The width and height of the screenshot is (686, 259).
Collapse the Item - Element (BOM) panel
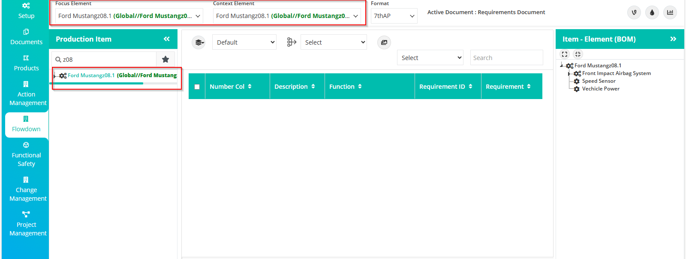(673, 39)
